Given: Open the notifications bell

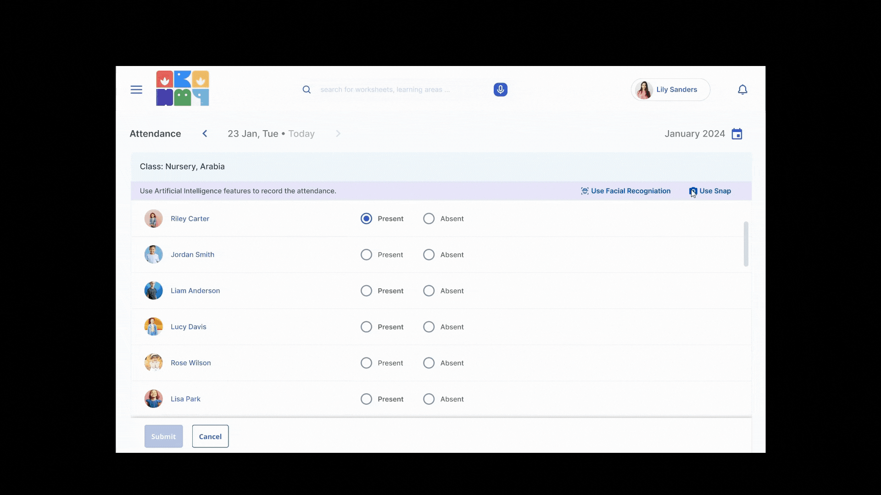Looking at the screenshot, I should tap(742, 90).
